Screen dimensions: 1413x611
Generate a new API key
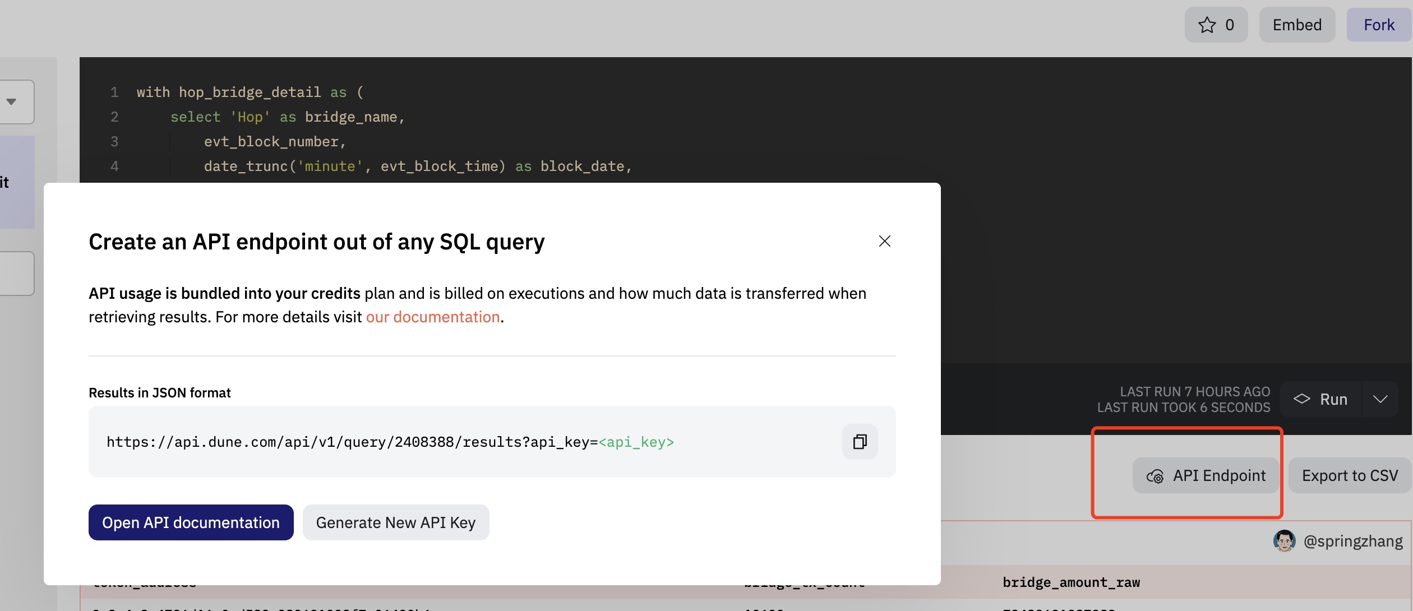[x=395, y=522]
